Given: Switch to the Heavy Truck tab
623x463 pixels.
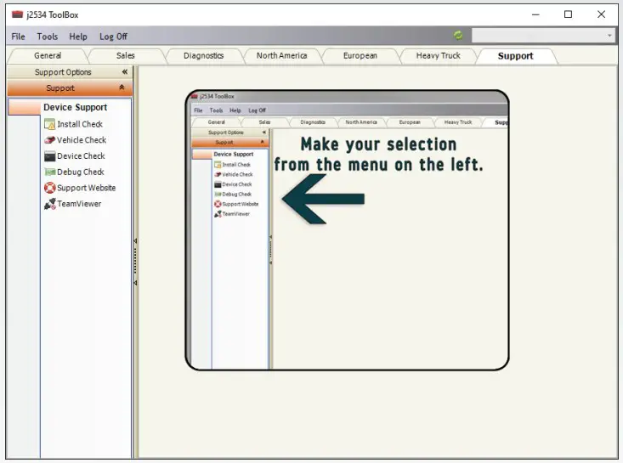Looking at the screenshot, I should pyautogui.click(x=439, y=55).
